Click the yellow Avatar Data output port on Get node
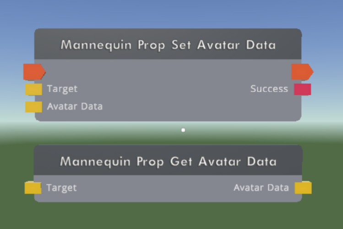343x229 pixels. point(303,188)
